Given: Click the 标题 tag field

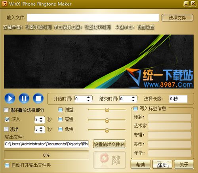Looking at the screenshot, I should [169, 117].
